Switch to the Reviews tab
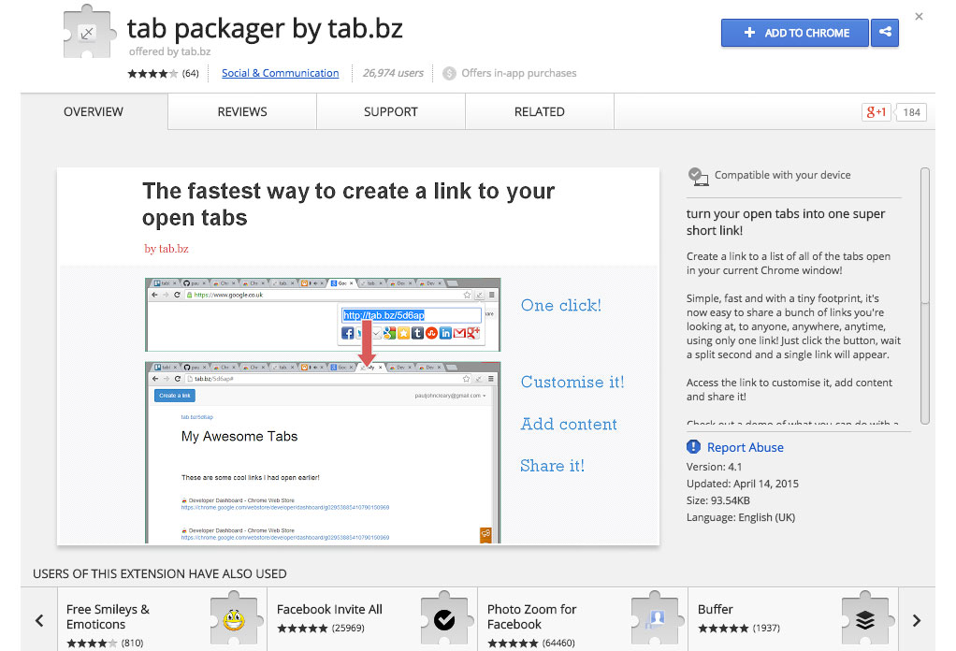 click(x=242, y=111)
